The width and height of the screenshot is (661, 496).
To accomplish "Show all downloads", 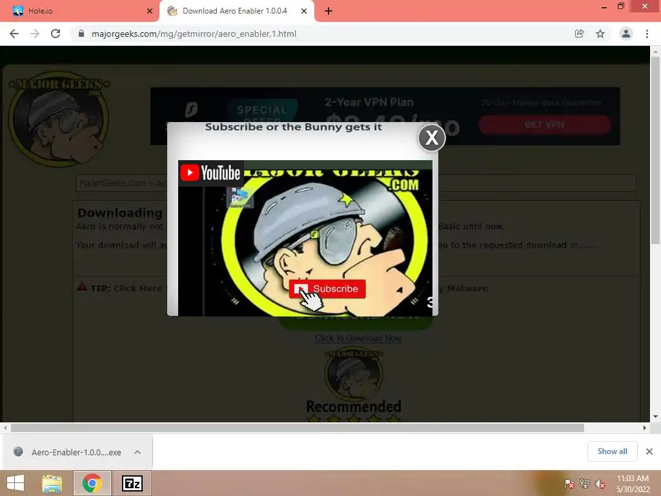I will click(x=612, y=451).
